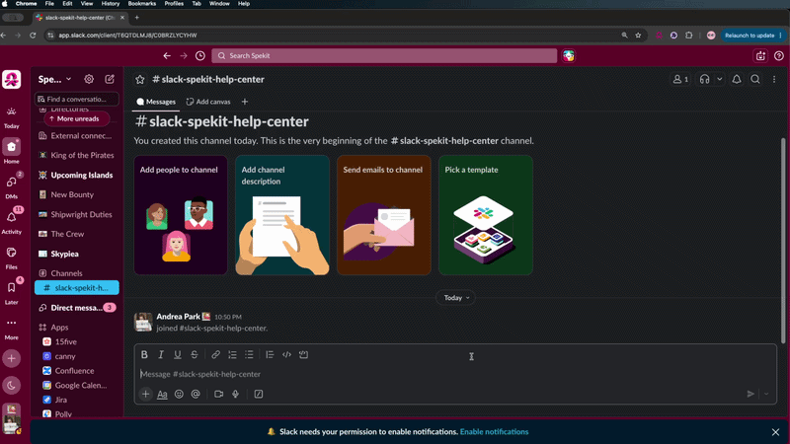Screen dimensions: 790x444
Task: Select slack-spekit-help-center in sidebar
Action: [x=77, y=288]
